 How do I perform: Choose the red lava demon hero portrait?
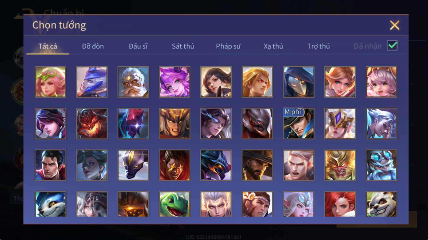[92, 123]
